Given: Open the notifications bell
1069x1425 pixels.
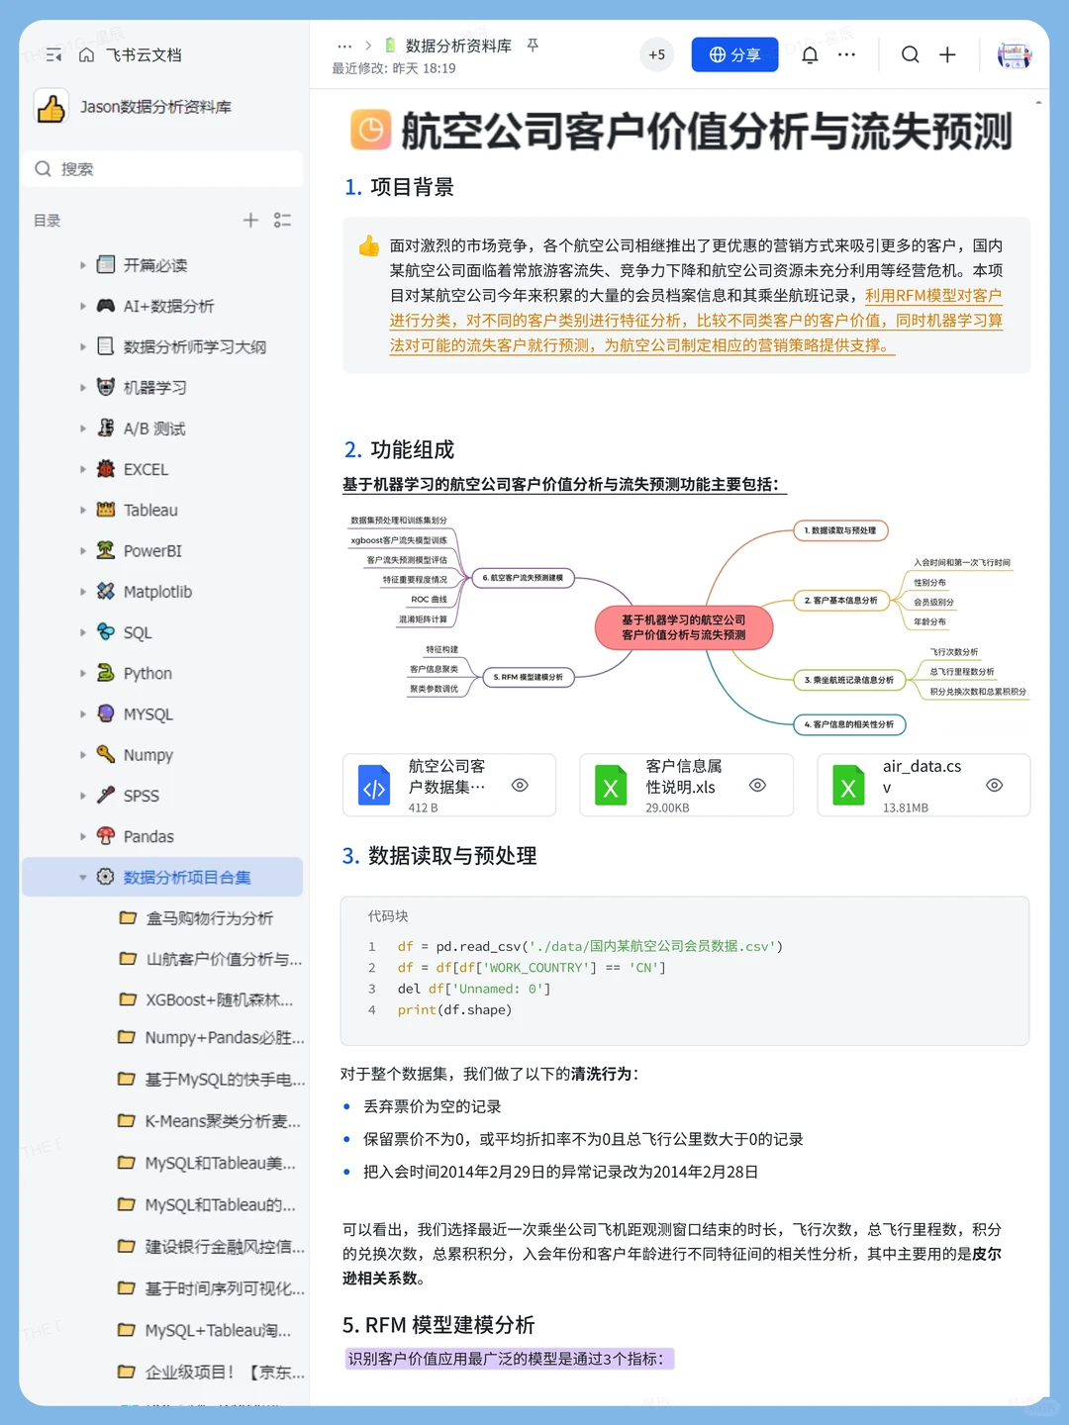Looking at the screenshot, I should pos(810,54).
